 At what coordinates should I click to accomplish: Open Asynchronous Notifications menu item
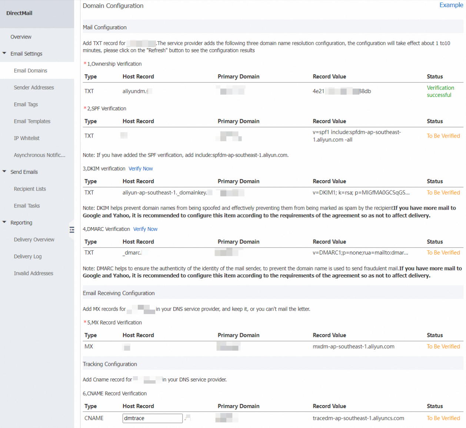click(x=40, y=155)
